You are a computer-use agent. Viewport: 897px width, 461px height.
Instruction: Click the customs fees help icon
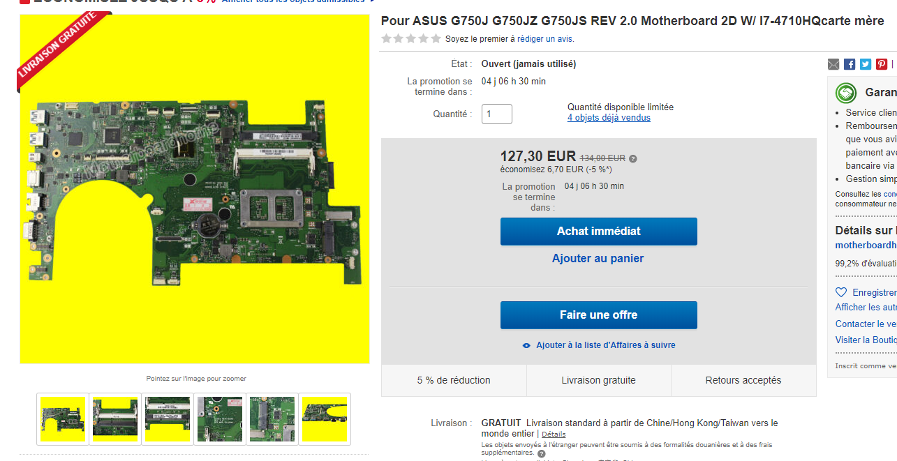click(541, 453)
